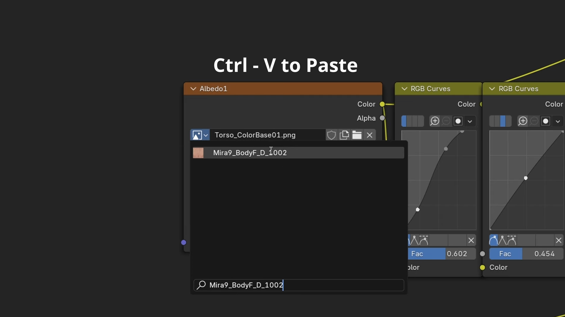Set auto clamped handle on Fac 0.454 curve
The width and height of the screenshot is (565, 317).
(511, 240)
